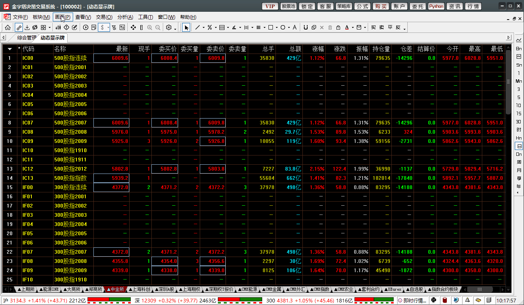The image size is (524, 305).
Task: Click the Python button in title bar
Action: 436,6
